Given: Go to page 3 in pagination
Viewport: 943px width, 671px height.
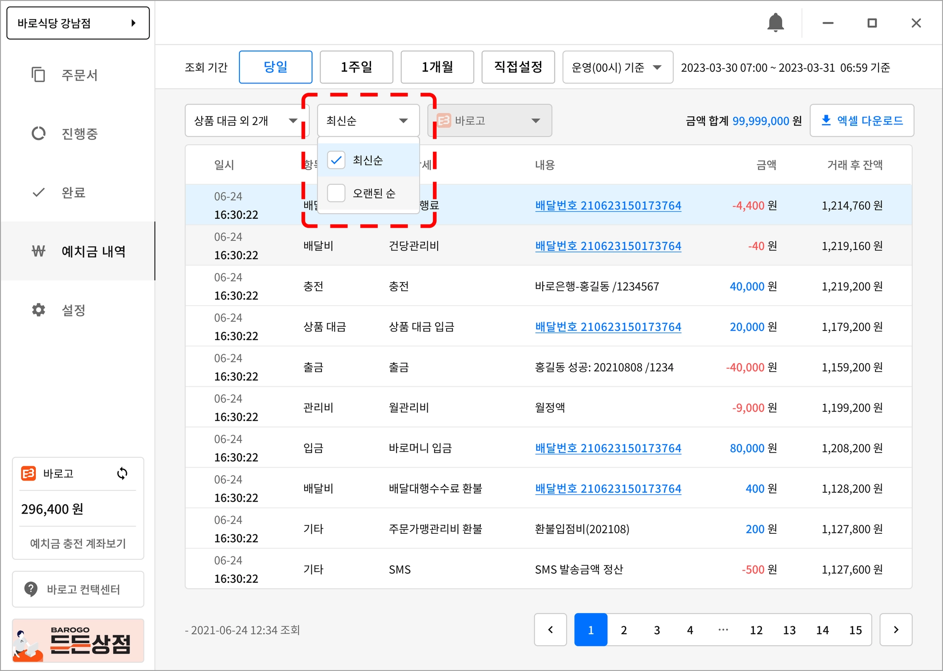Looking at the screenshot, I should 657,630.
